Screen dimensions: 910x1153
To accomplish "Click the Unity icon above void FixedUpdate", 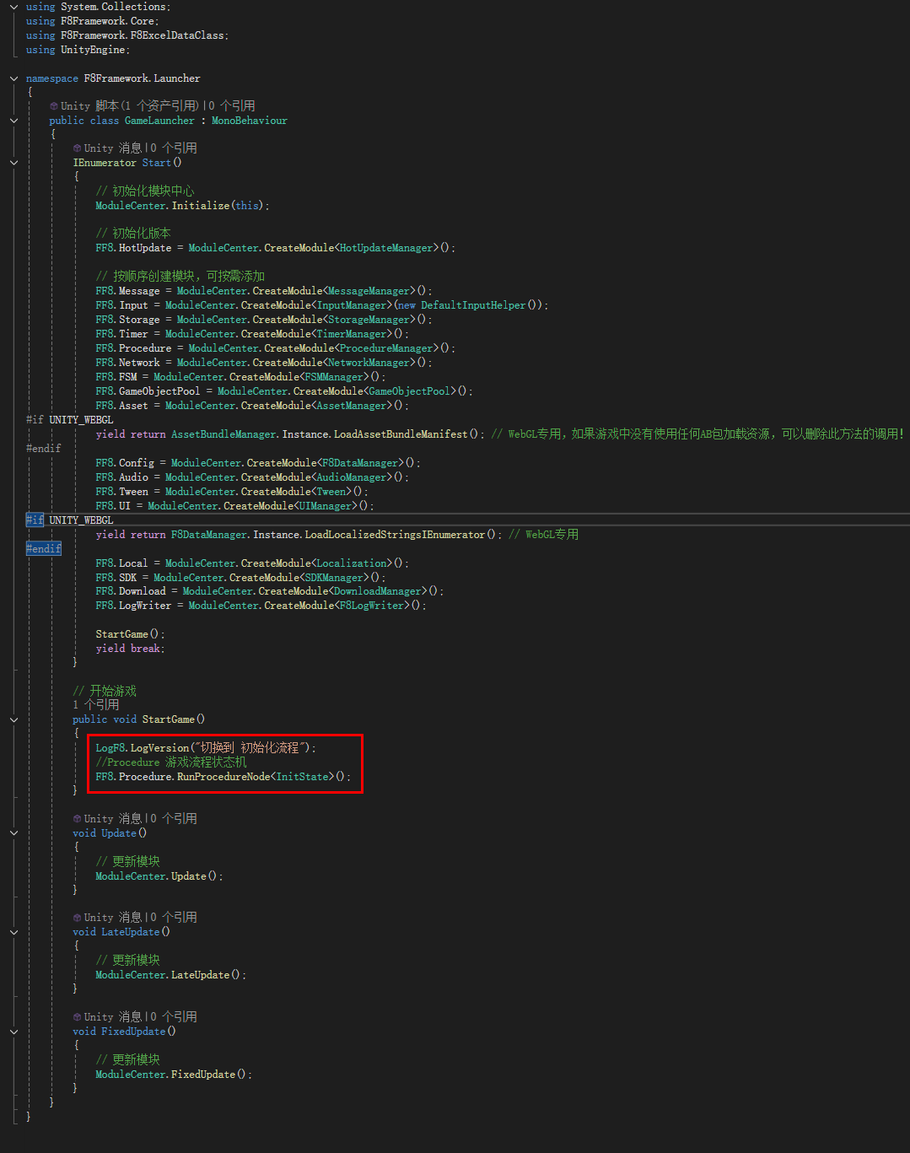I will tap(77, 1017).
